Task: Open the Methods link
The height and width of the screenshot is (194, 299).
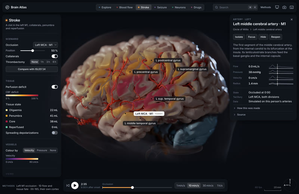Action: point(266,7)
